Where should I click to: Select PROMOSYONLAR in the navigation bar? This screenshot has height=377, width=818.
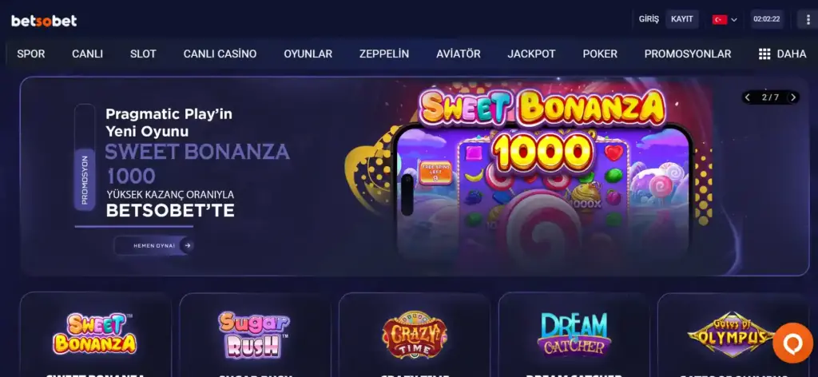click(x=688, y=54)
